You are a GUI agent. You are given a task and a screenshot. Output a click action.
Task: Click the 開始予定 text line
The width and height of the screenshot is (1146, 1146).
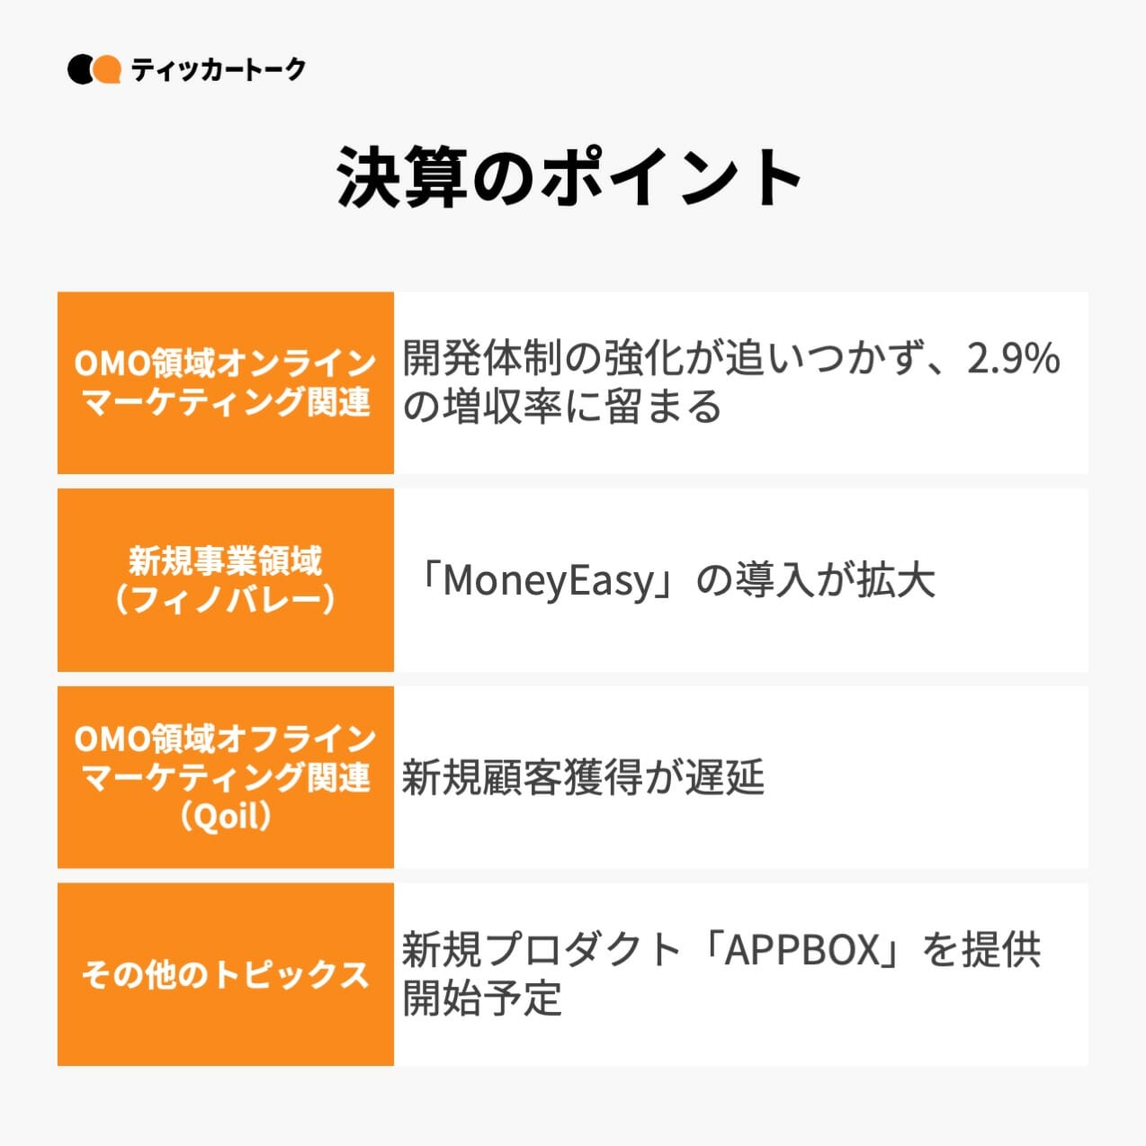(x=482, y=998)
